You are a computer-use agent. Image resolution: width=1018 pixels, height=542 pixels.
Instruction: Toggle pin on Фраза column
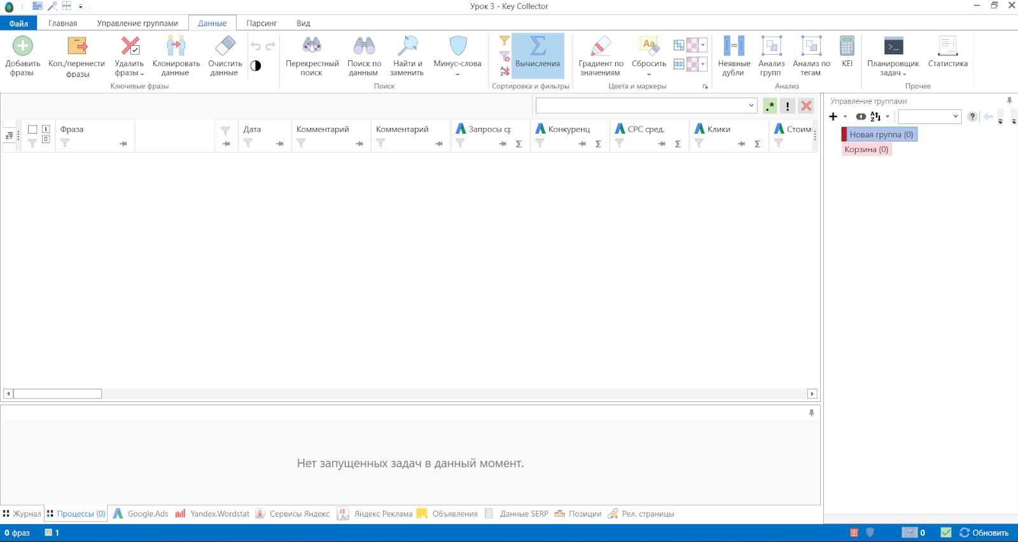coord(123,144)
